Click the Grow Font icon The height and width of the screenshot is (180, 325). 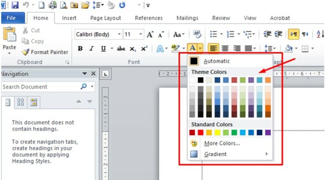coord(150,35)
